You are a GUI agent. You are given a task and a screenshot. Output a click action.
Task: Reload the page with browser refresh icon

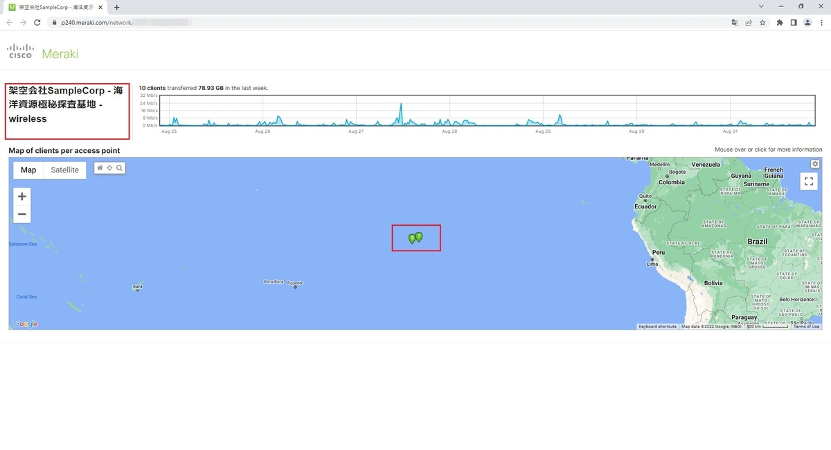point(37,22)
